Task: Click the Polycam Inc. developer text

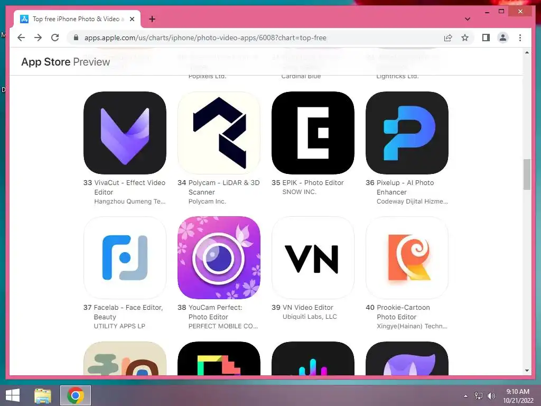Action: tap(207, 201)
